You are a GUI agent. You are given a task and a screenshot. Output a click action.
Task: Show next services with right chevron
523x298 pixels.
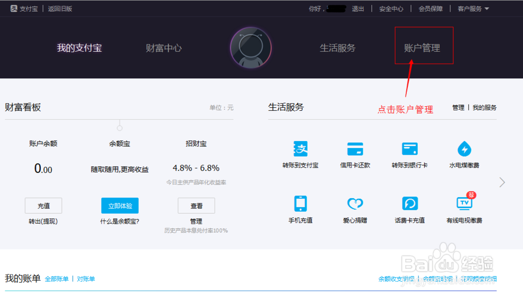(502, 182)
